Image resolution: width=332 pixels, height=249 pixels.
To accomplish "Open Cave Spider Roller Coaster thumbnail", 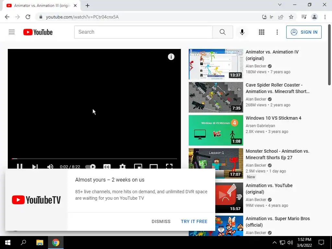I will [216, 97].
